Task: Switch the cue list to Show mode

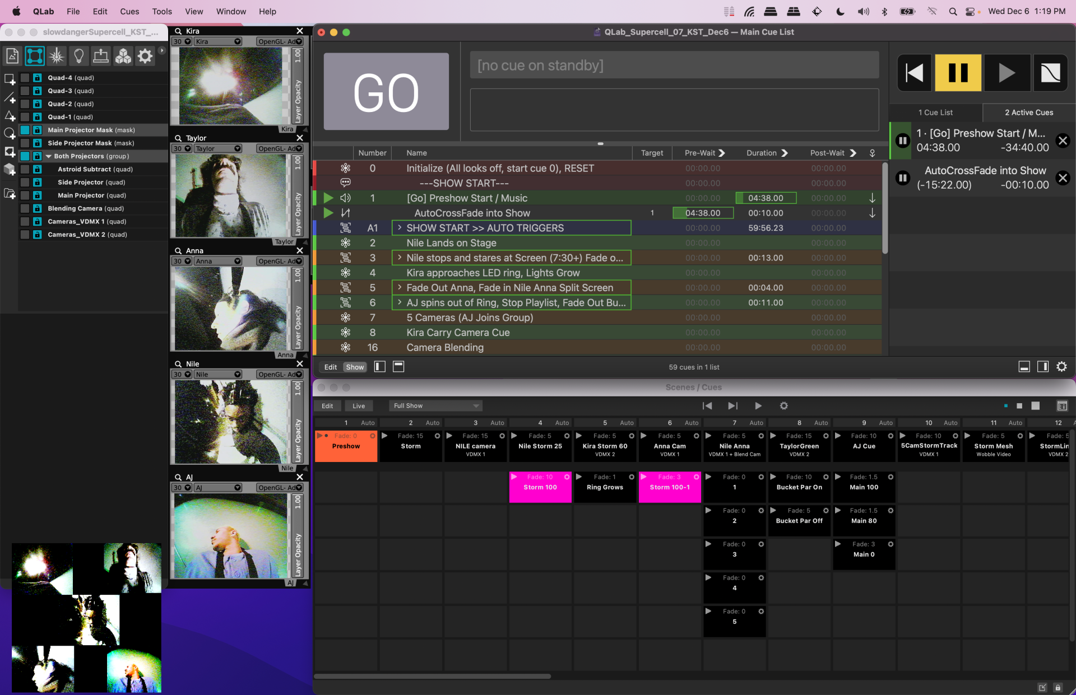Action: coord(354,366)
